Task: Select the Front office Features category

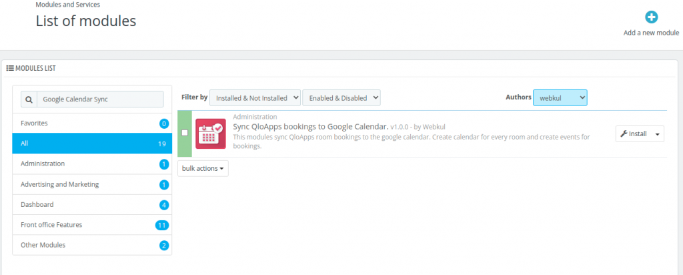Action: pyautogui.click(x=92, y=225)
